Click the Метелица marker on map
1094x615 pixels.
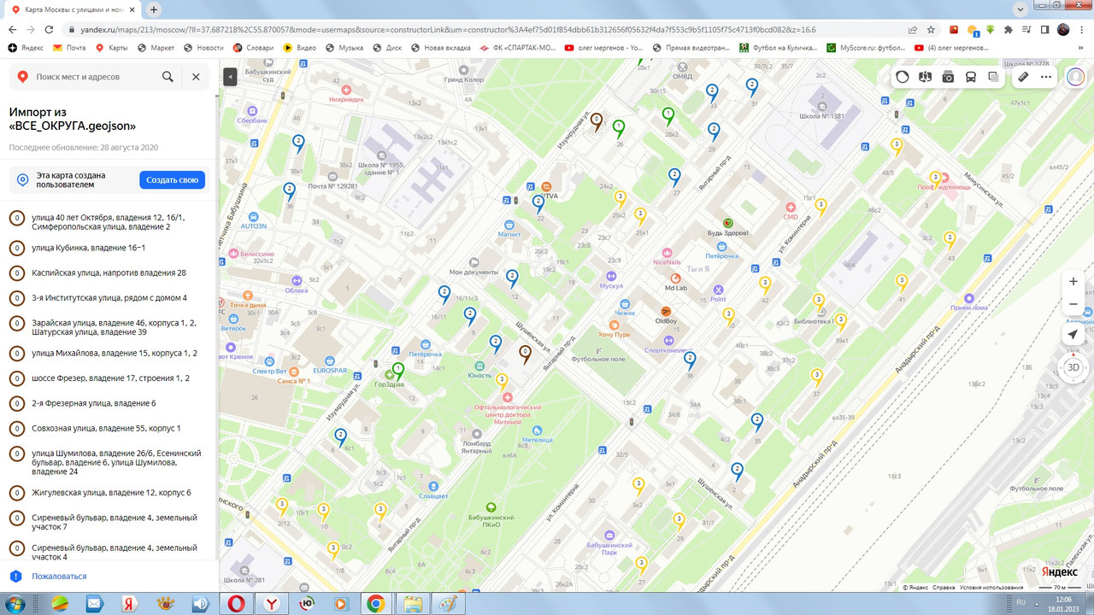[537, 430]
